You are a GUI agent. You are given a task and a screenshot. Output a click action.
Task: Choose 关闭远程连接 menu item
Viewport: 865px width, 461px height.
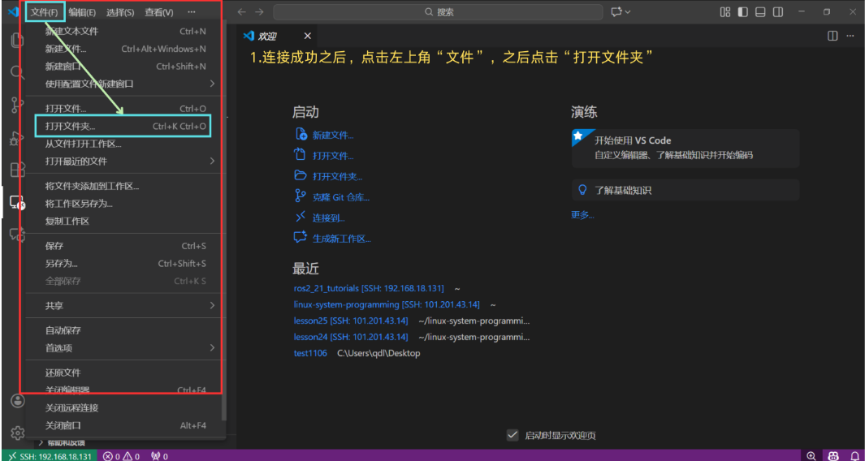click(126, 408)
